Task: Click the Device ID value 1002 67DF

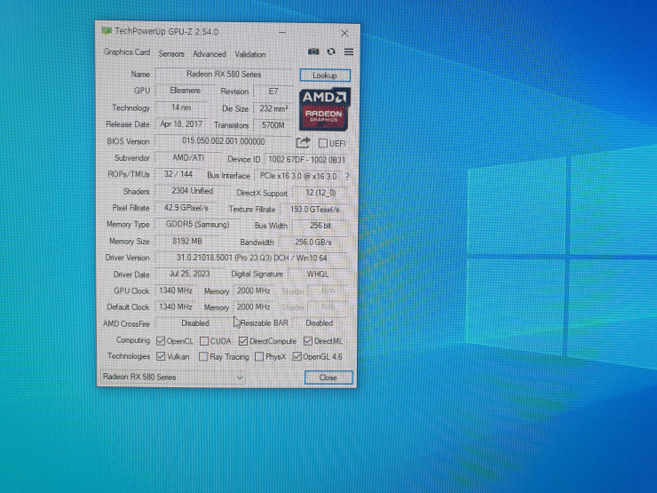Action: point(306,160)
